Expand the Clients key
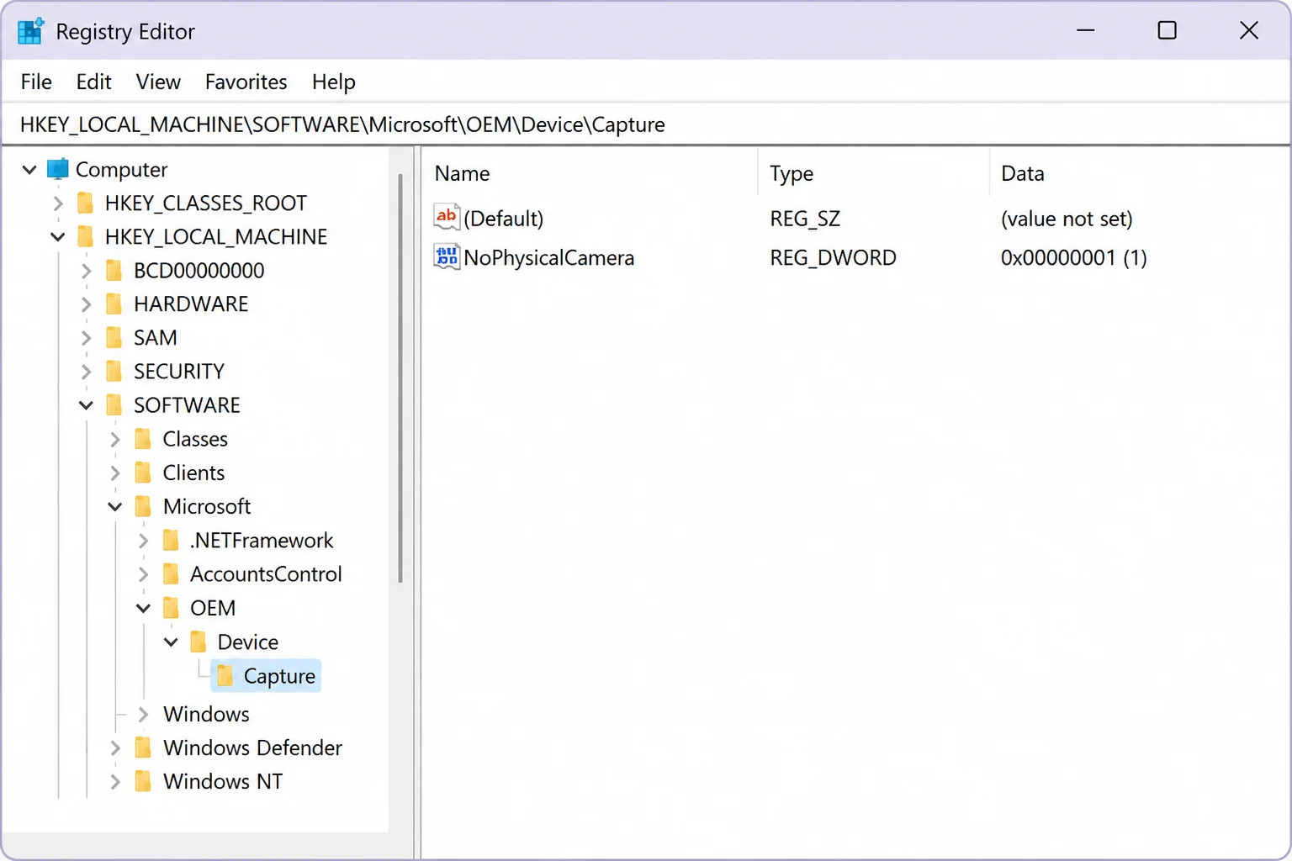This screenshot has width=1292, height=861. click(x=115, y=473)
